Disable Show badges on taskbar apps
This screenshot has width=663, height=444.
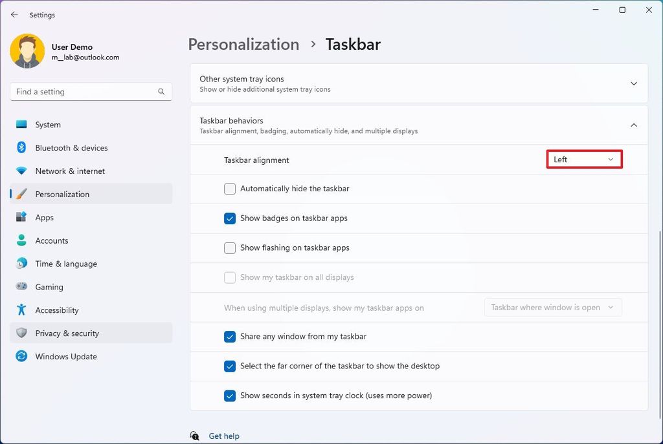click(x=230, y=218)
